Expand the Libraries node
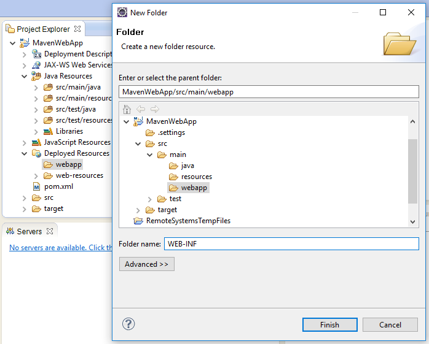This screenshot has height=344, width=429. 36,132
